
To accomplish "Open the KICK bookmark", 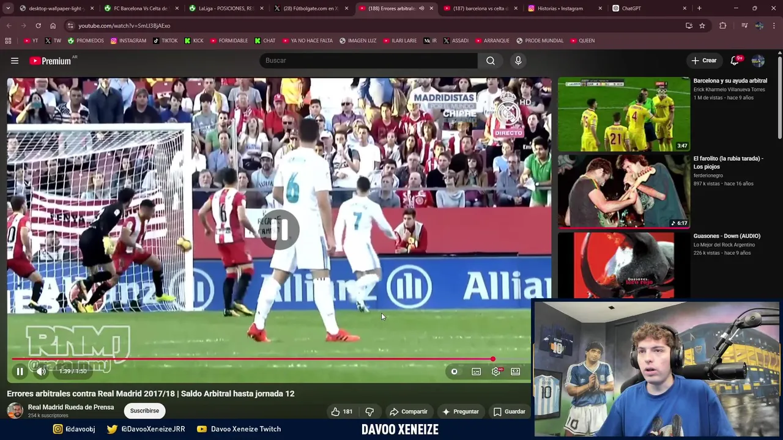I will click(x=193, y=40).
